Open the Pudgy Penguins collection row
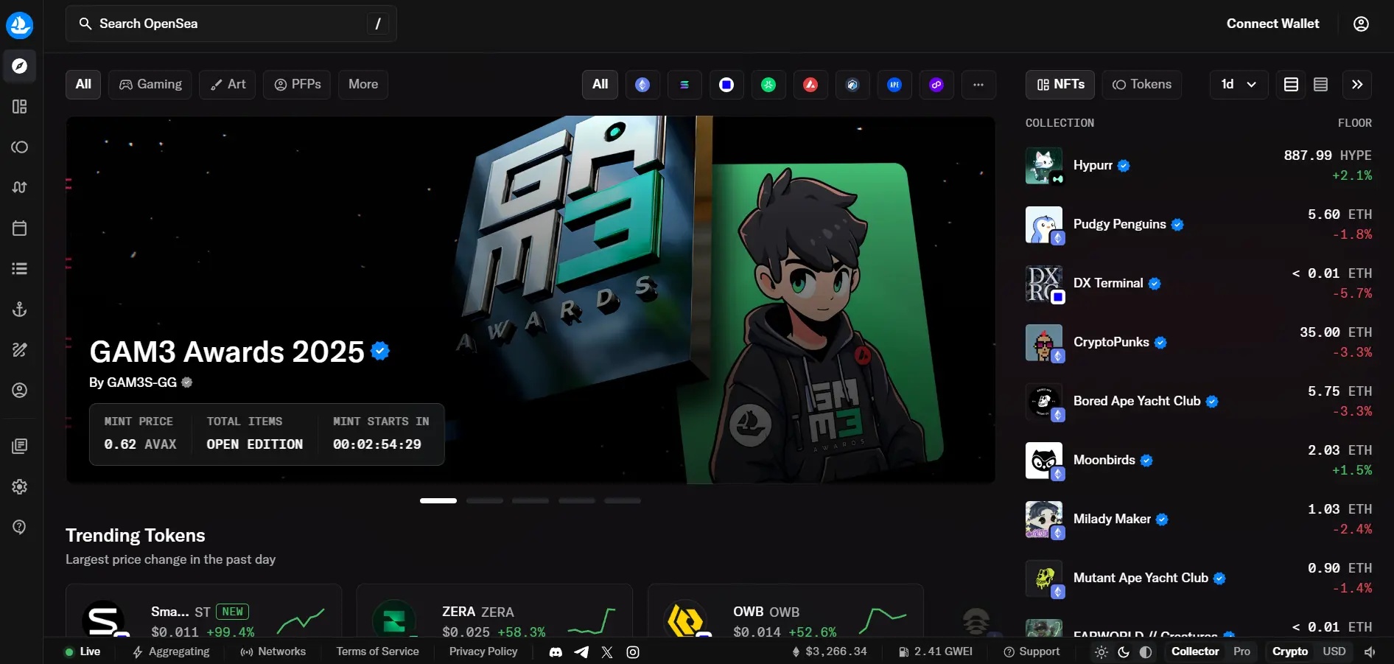The width and height of the screenshot is (1394, 664). pyautogui.click(x=1199, y=225)
